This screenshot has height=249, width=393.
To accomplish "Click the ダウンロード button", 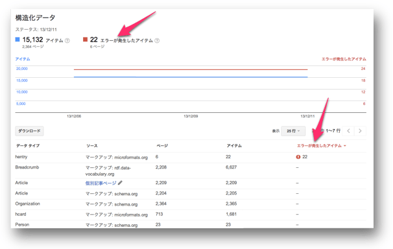I will pos(29,131).
